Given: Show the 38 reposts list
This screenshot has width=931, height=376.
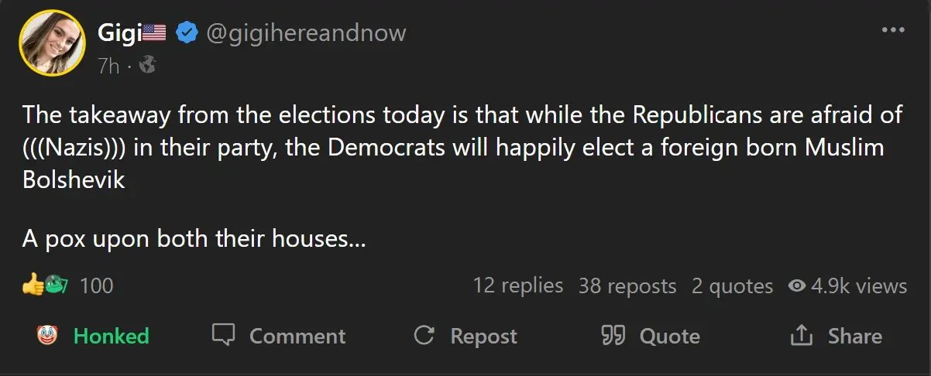Looking at the screenshot, I should [x=627, y=286].
